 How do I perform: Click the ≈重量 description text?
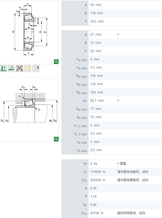tap(122, 163)
